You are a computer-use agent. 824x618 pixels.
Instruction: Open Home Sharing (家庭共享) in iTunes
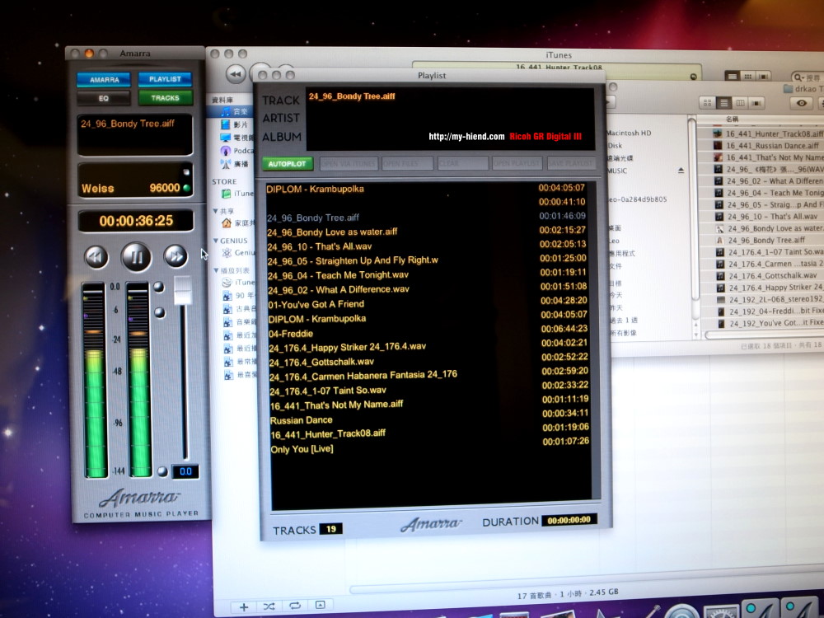238,222
